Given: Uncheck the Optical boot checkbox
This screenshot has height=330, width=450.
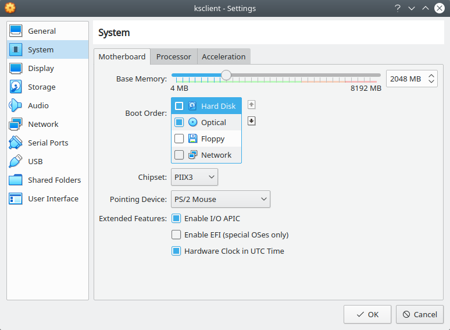Looking at the screenshot, I should 179,122.
